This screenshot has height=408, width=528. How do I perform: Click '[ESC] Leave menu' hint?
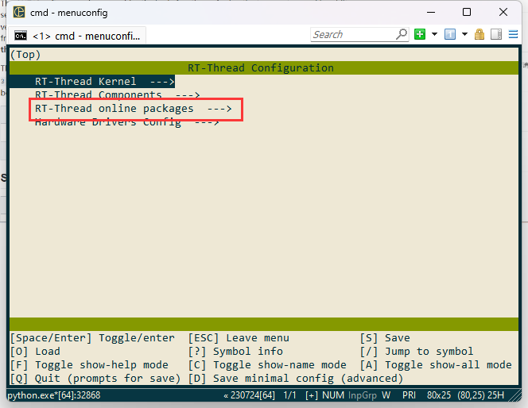click(239, 338)
